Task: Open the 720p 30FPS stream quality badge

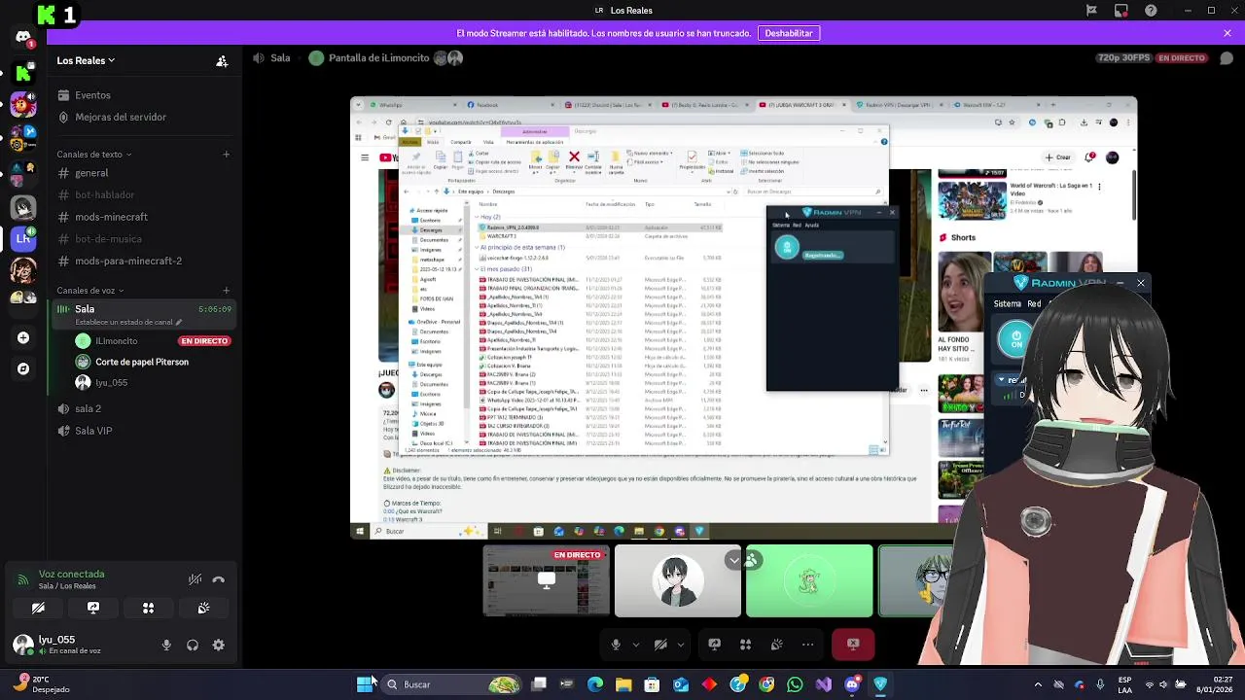Action: 1124,58
